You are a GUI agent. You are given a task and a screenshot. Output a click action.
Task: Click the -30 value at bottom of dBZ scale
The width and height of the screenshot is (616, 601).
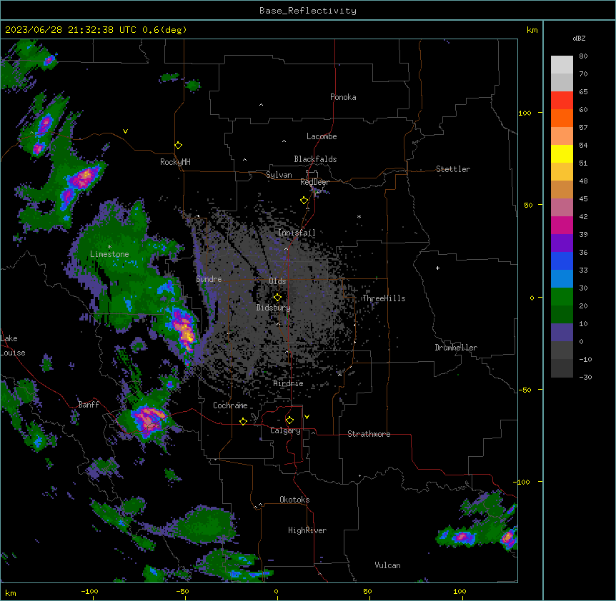(x=585, y=377)
